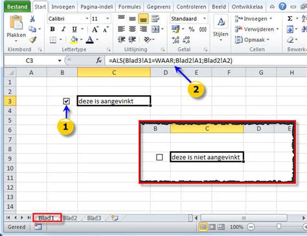
Task: Open the Calibri font name dropdown
Action: pos(87,19)
